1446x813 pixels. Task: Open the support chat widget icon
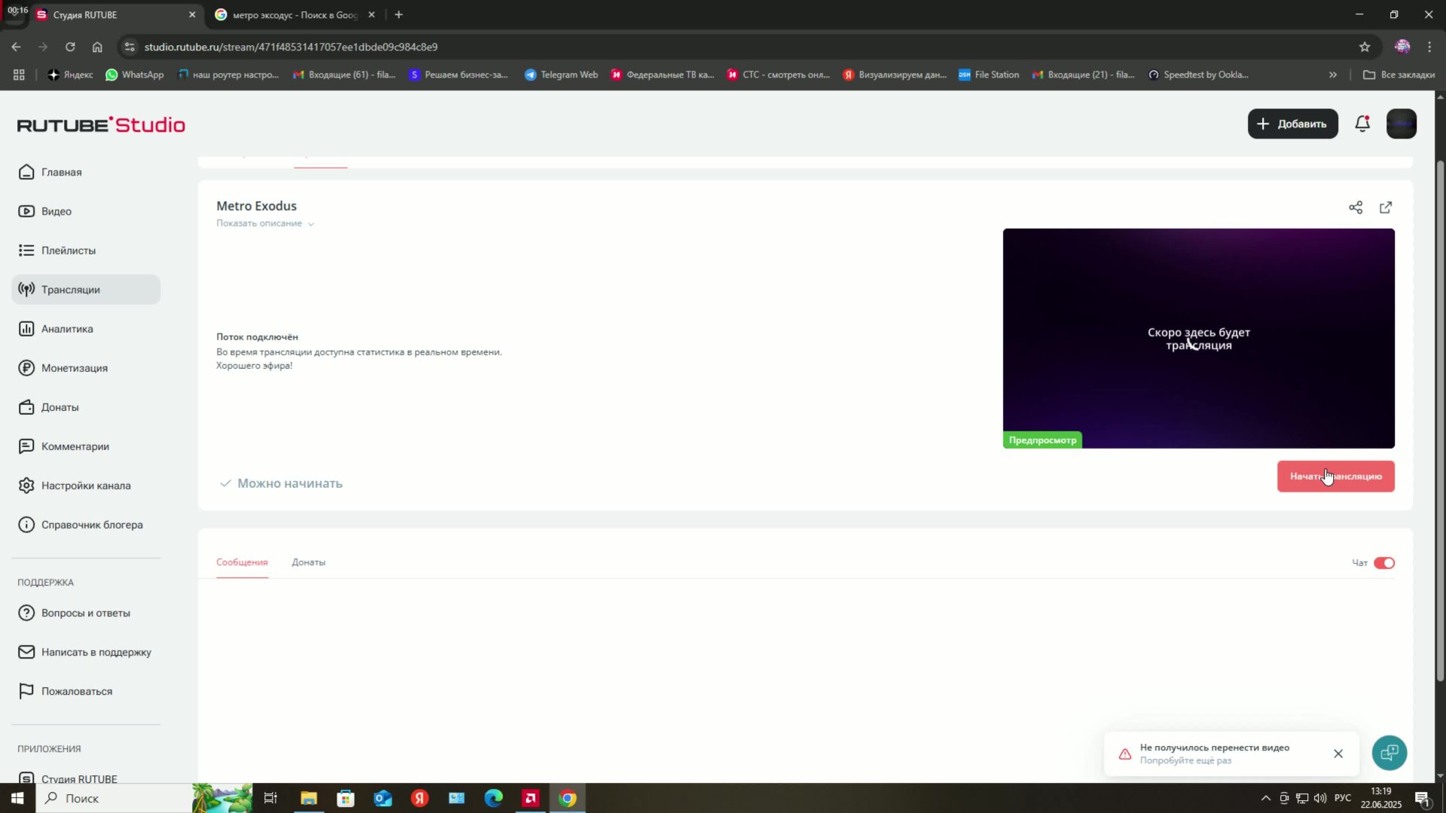click(1389, 753)
